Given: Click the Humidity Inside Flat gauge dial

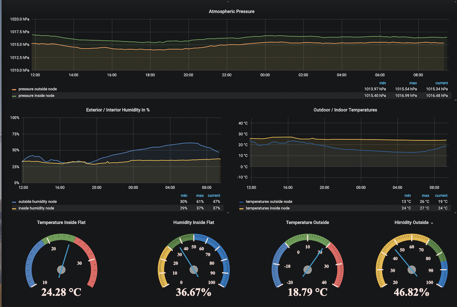Looking at the screenshot, I should click(193, 260).
